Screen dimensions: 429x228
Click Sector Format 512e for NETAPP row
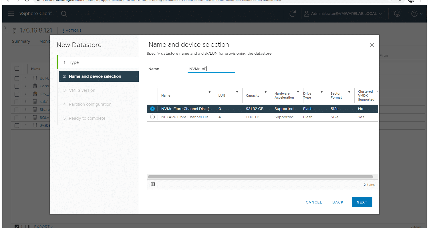pos(334,117)
